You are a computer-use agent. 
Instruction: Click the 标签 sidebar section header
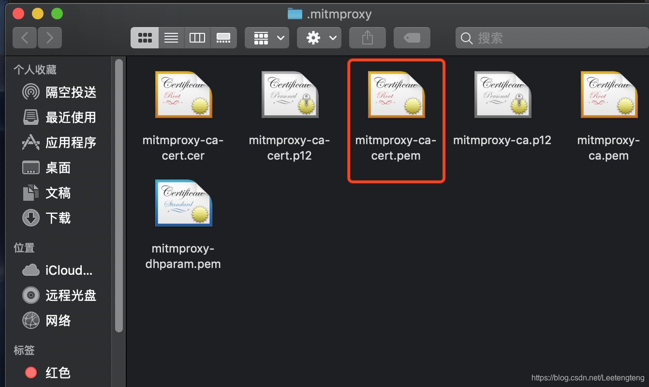(24, 350)
